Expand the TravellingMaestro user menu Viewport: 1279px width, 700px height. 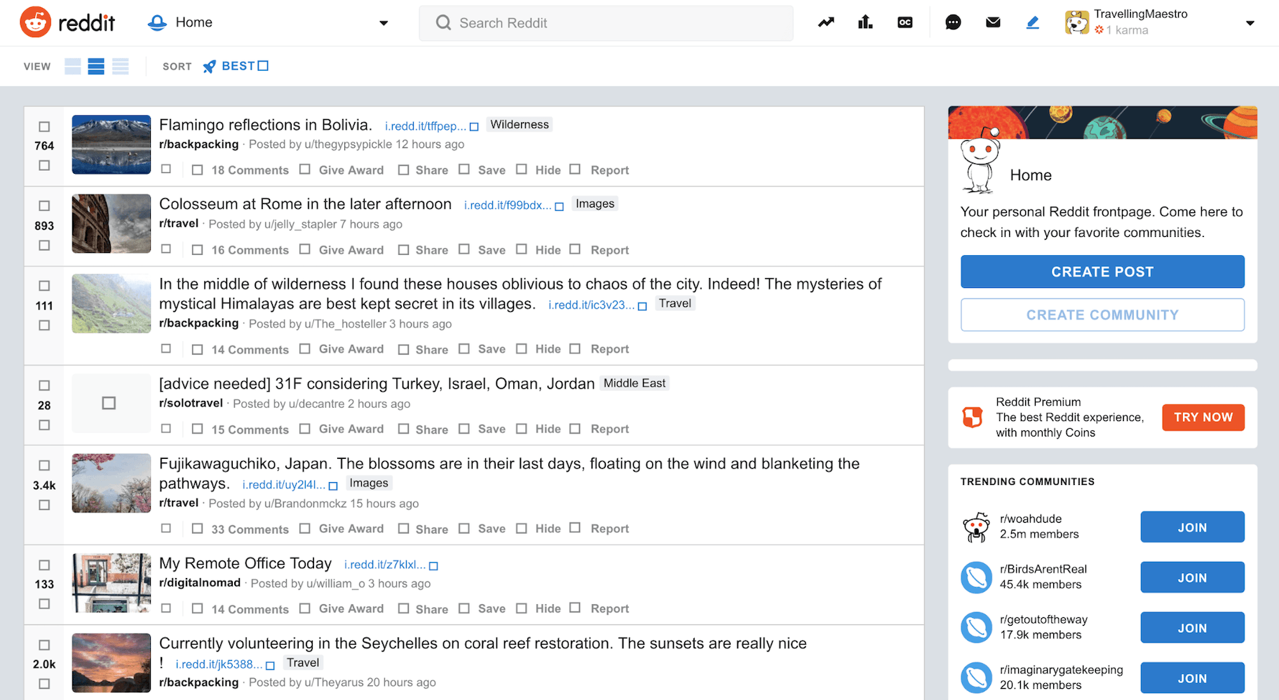click(1249, 23)
